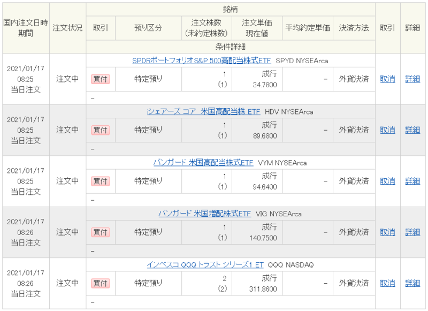Viewport: 428px width, 311px height.
Task: Click the 注文状況 column header
Action: (x=67, y=28)
